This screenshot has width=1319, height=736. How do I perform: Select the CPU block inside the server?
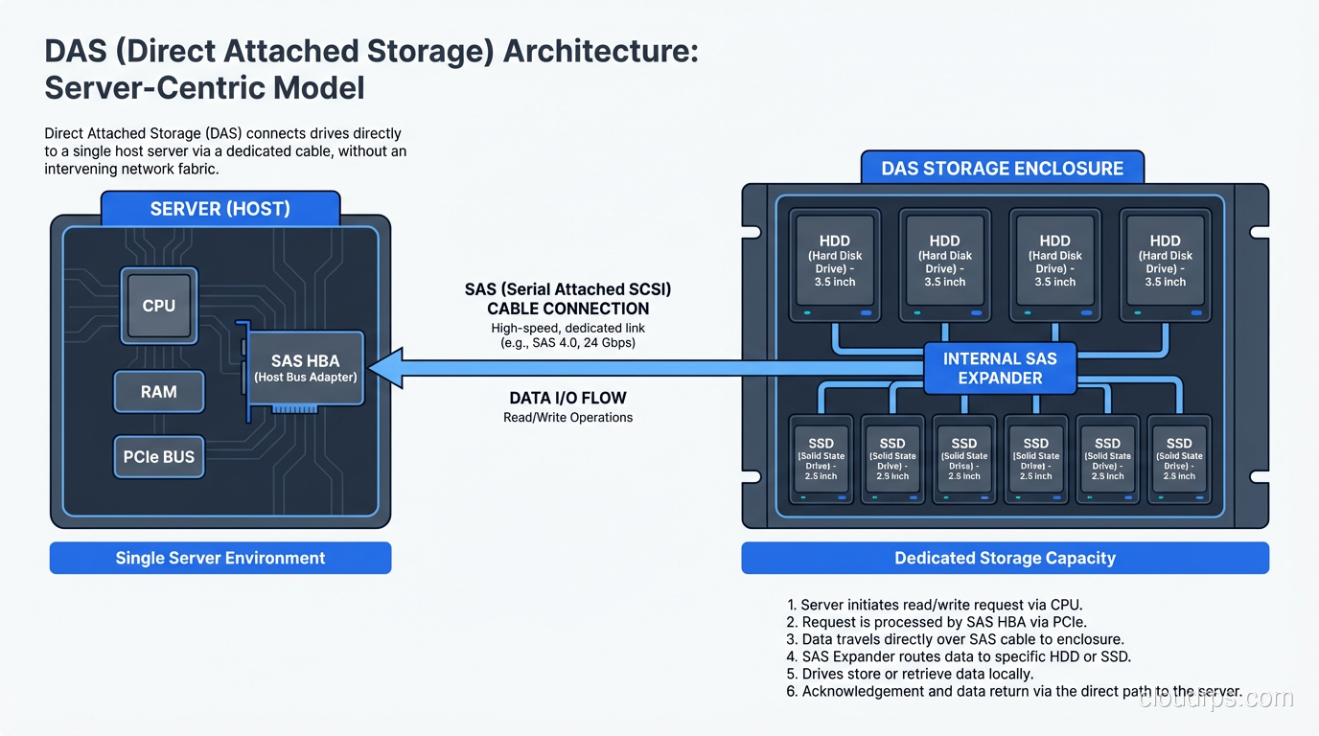click(158, 305)
